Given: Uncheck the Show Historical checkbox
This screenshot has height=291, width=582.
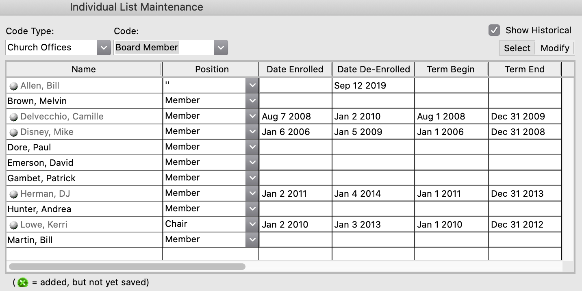Looking at the screenshot, I should click(x=494, y=30).
